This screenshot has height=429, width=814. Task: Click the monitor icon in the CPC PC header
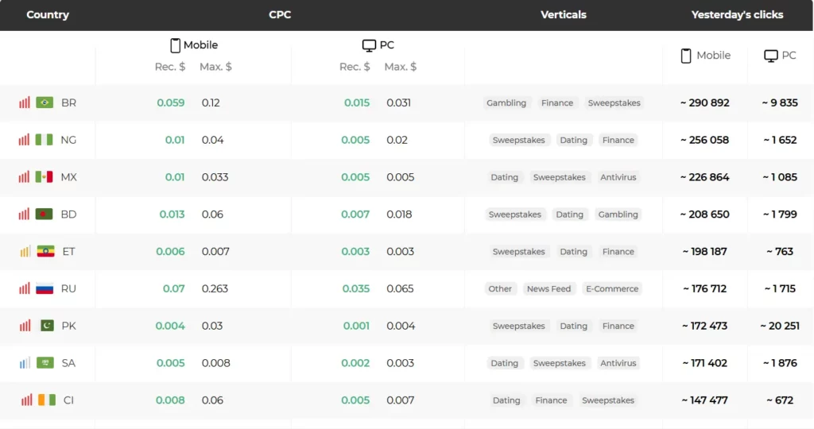369,45
